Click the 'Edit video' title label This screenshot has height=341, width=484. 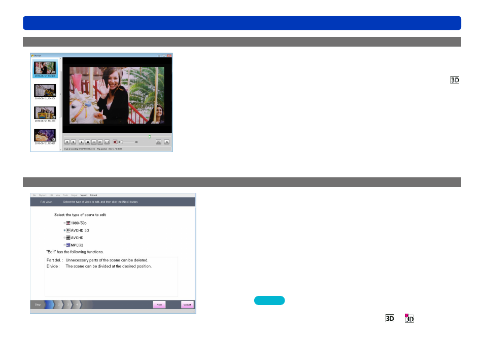[46, 202]
